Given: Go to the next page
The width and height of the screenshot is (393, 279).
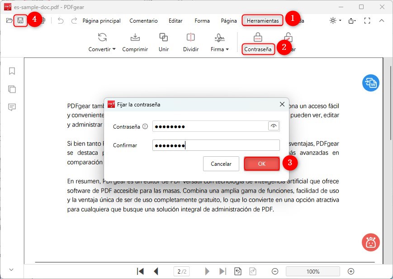Looking at the screenshot, I should 207,271.
